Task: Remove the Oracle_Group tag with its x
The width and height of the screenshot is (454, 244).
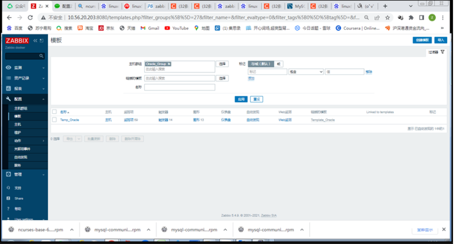Action: point(169,64)
